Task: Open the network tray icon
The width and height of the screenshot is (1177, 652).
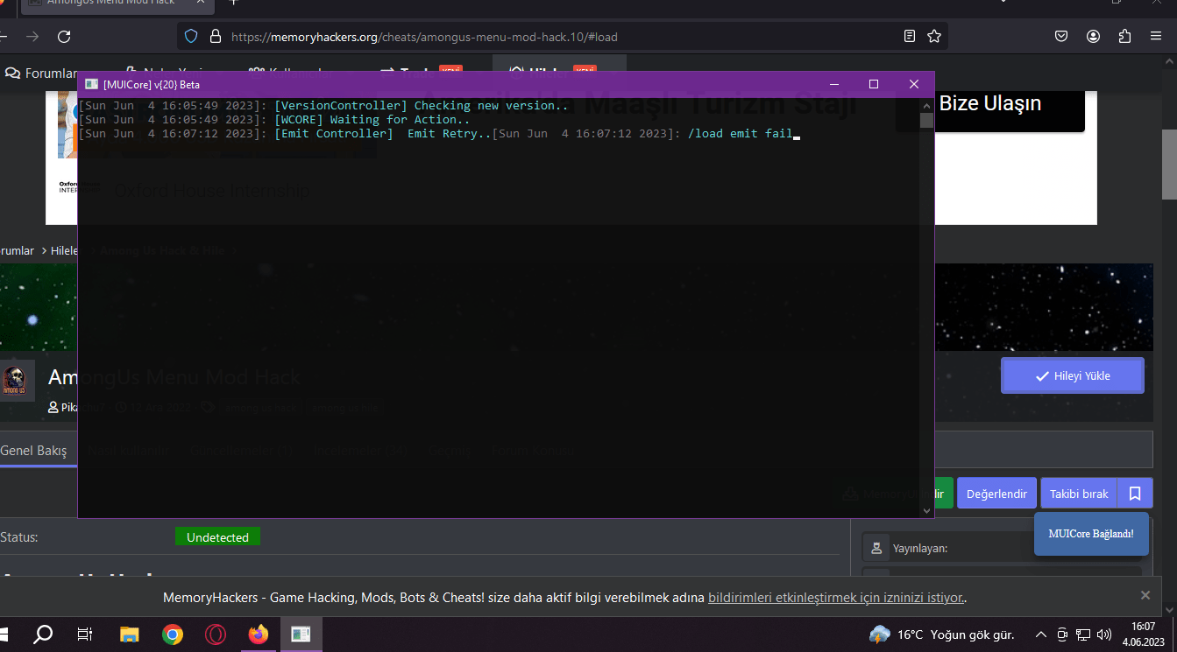Action: 1083,634
